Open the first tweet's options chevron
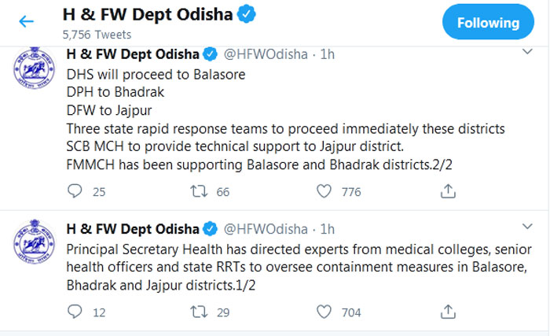Image resolution: width=550 pixels, height=336 pixels. (x=527, y=52)
